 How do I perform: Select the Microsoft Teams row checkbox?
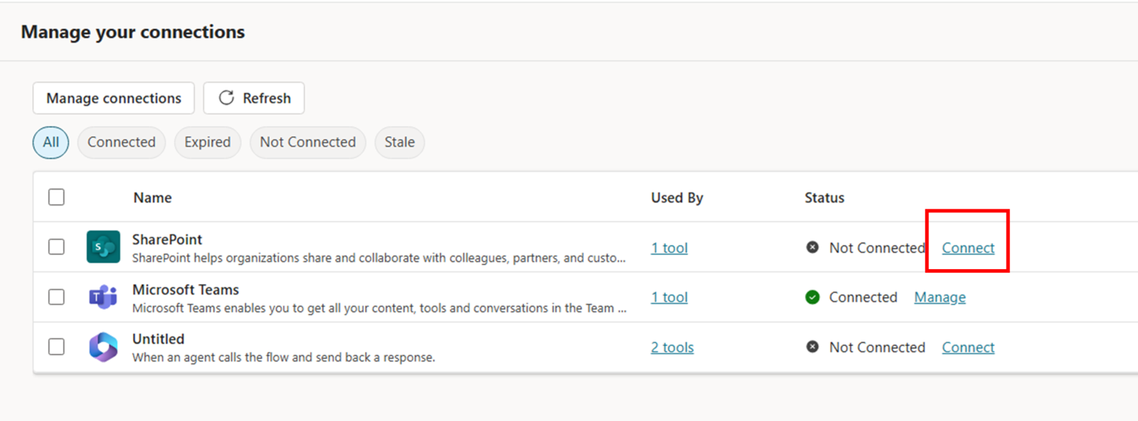tap(56, 297)
